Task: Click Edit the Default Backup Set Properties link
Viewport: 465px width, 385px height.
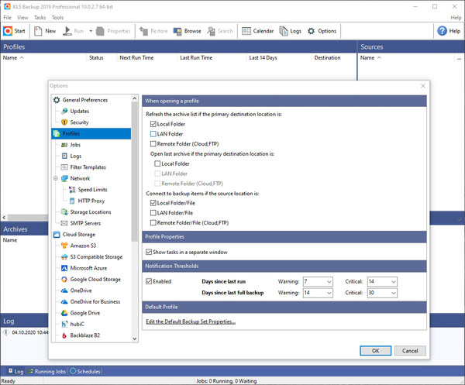Action: 191,321
